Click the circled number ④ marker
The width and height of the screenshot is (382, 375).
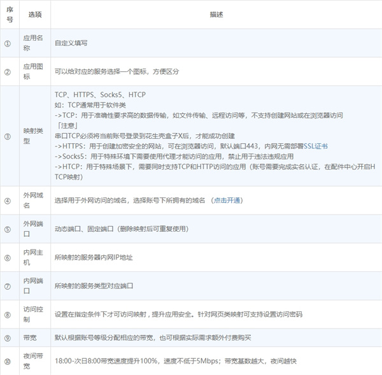click(x=8, y=201)
